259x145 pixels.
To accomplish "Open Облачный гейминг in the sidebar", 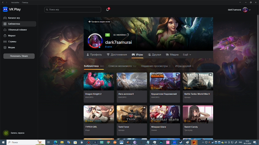I will tap(17, 30).
